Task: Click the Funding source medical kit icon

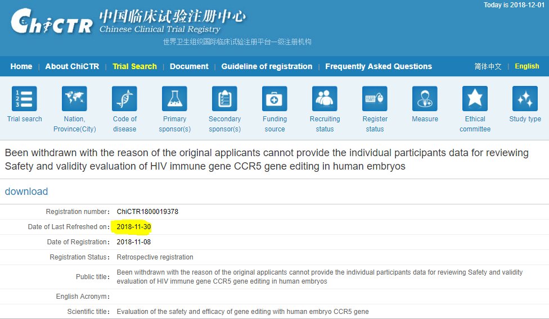Action: point(274,98)
